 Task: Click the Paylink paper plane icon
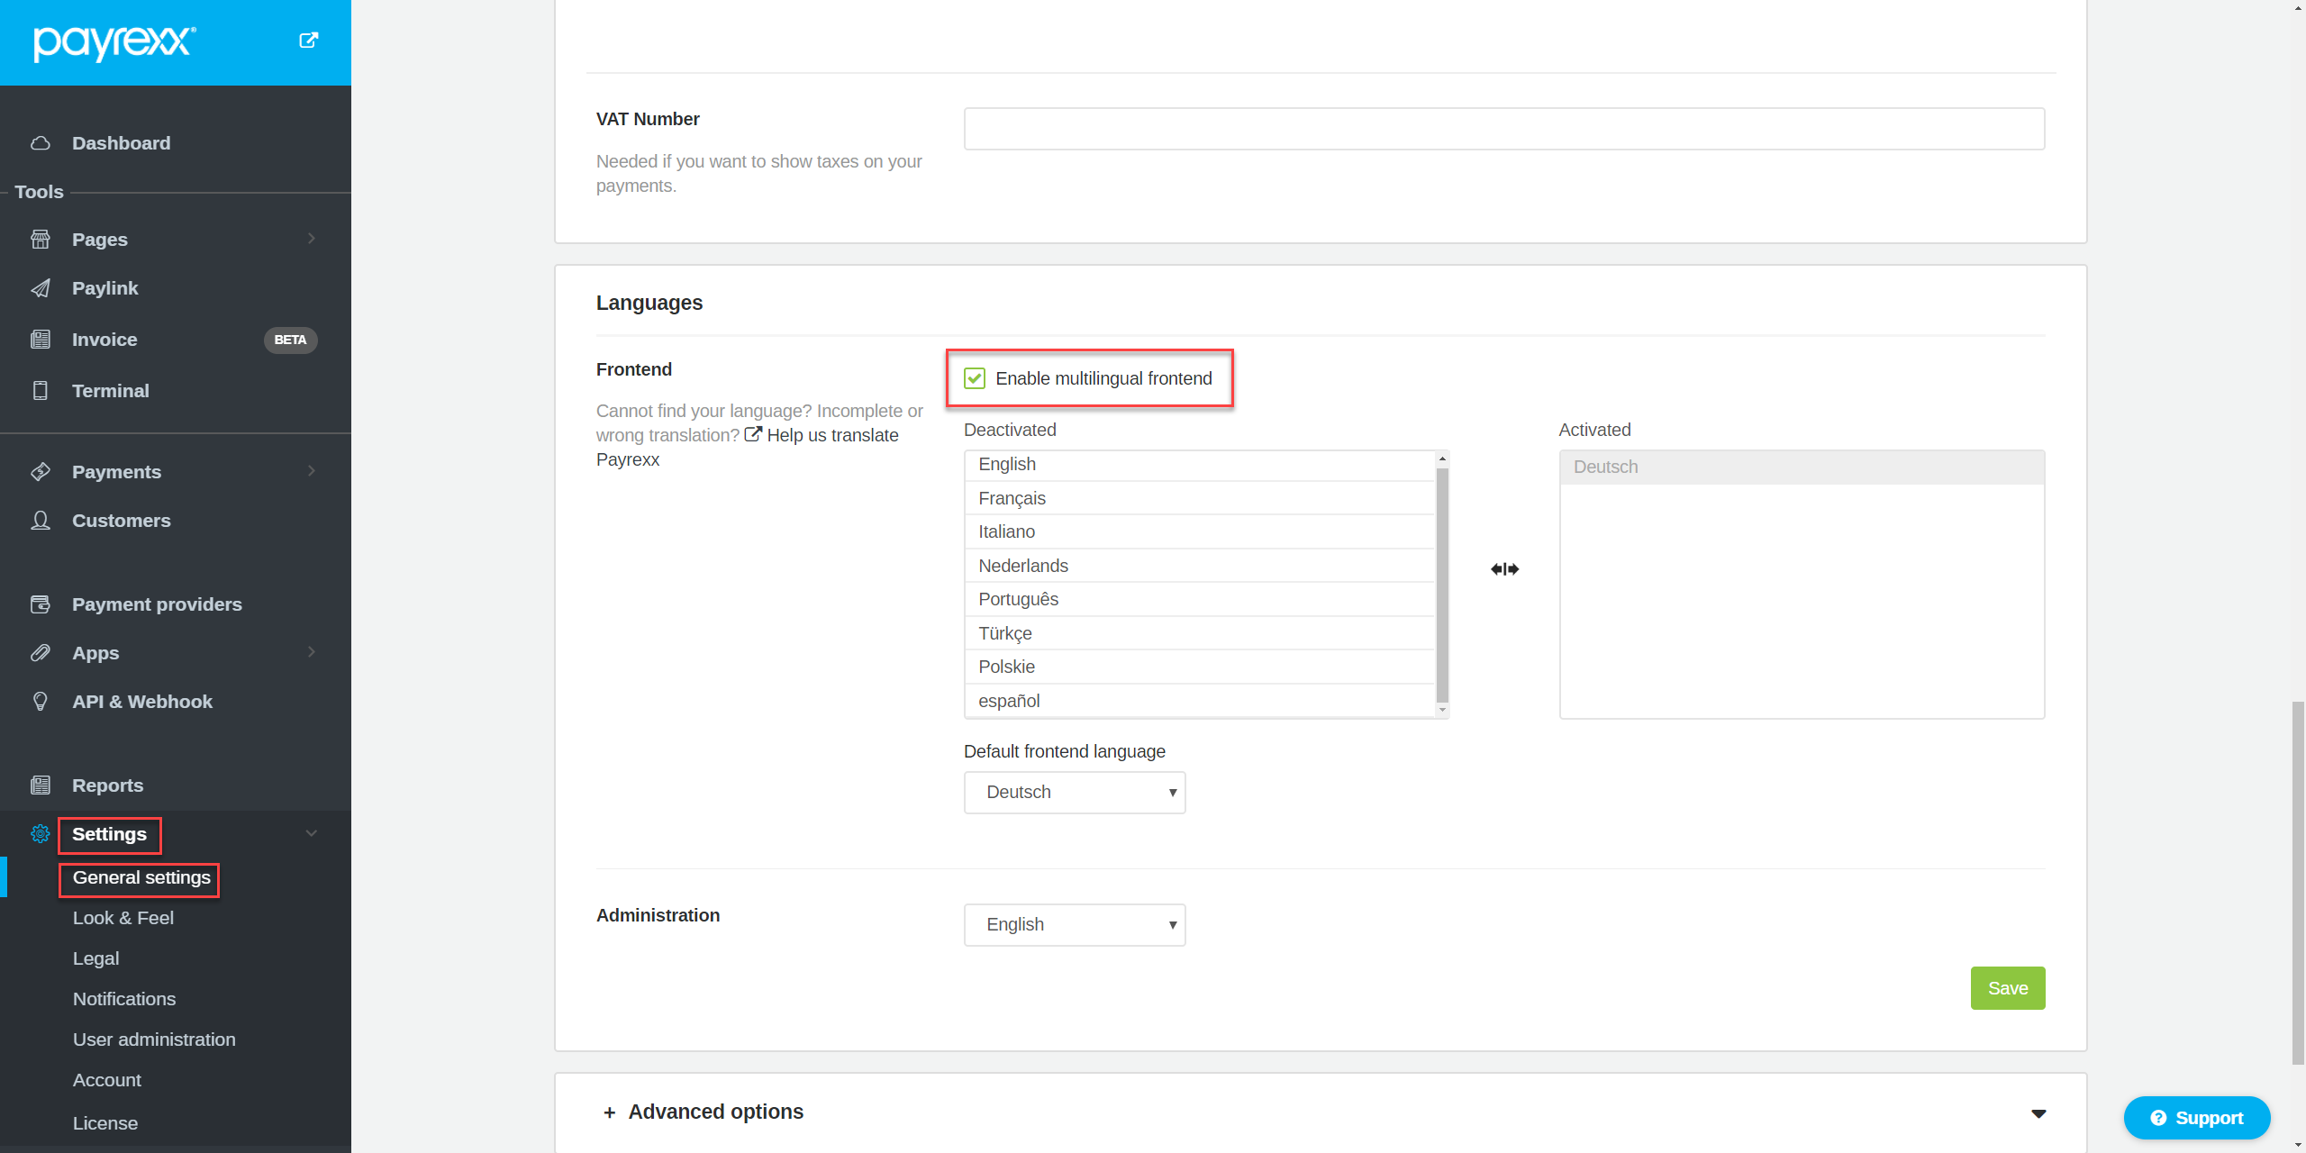click(41, 288)
